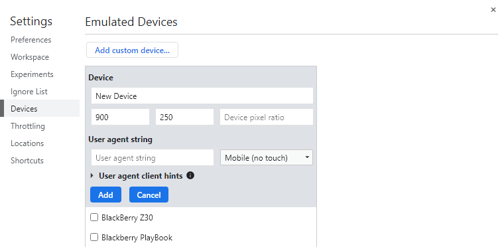Switch to the Workspace tab
Image resolution: width=504 pixels, height=247 pixels.
pyautogui.click(x=30, y=57)
